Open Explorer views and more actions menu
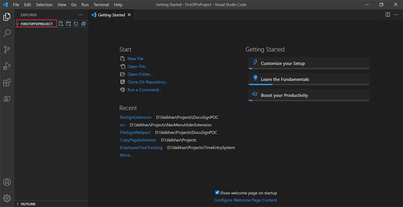Image resolution: width=403 pixels, height=207 pixels. [x=81, y=15]
